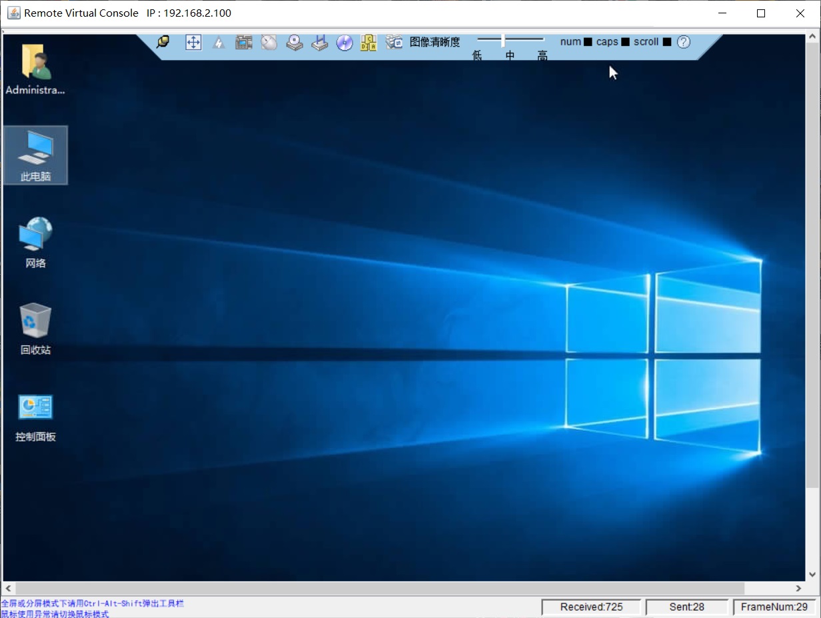Click the 鼠标使用异常 mouse mode hint text
Image resolution: width=821 pixels, height=618 pixels.
pos(55,613)
